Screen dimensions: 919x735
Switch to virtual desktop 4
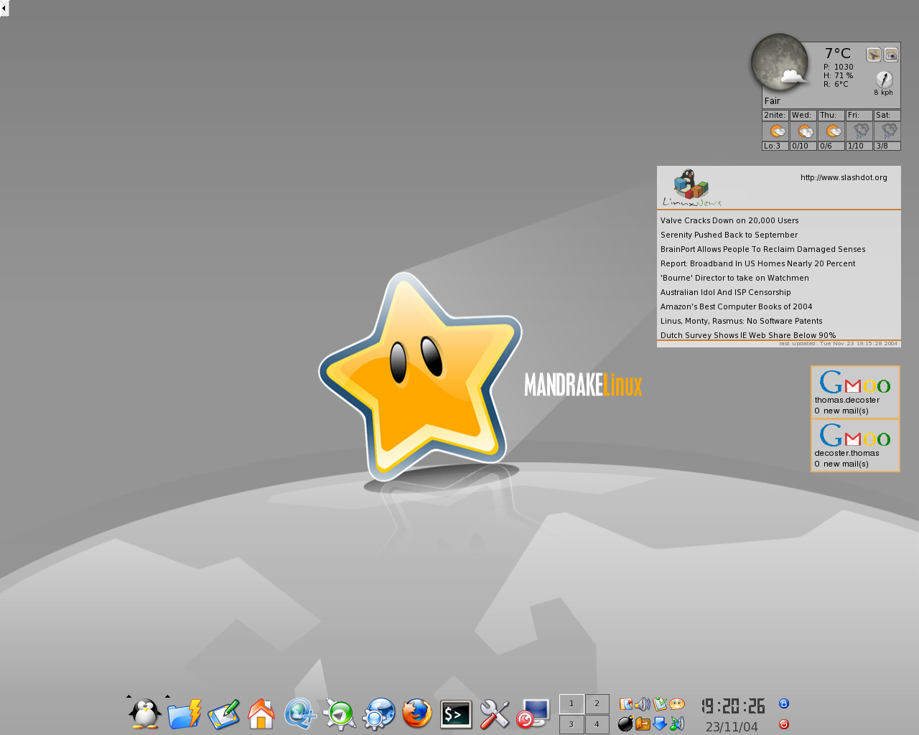coord(597,724)
